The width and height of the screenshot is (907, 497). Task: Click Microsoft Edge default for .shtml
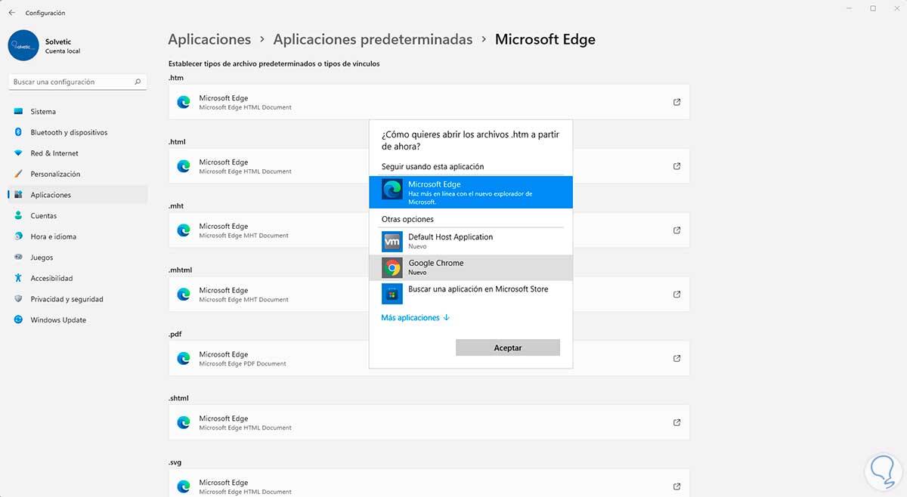pos(429,422)
